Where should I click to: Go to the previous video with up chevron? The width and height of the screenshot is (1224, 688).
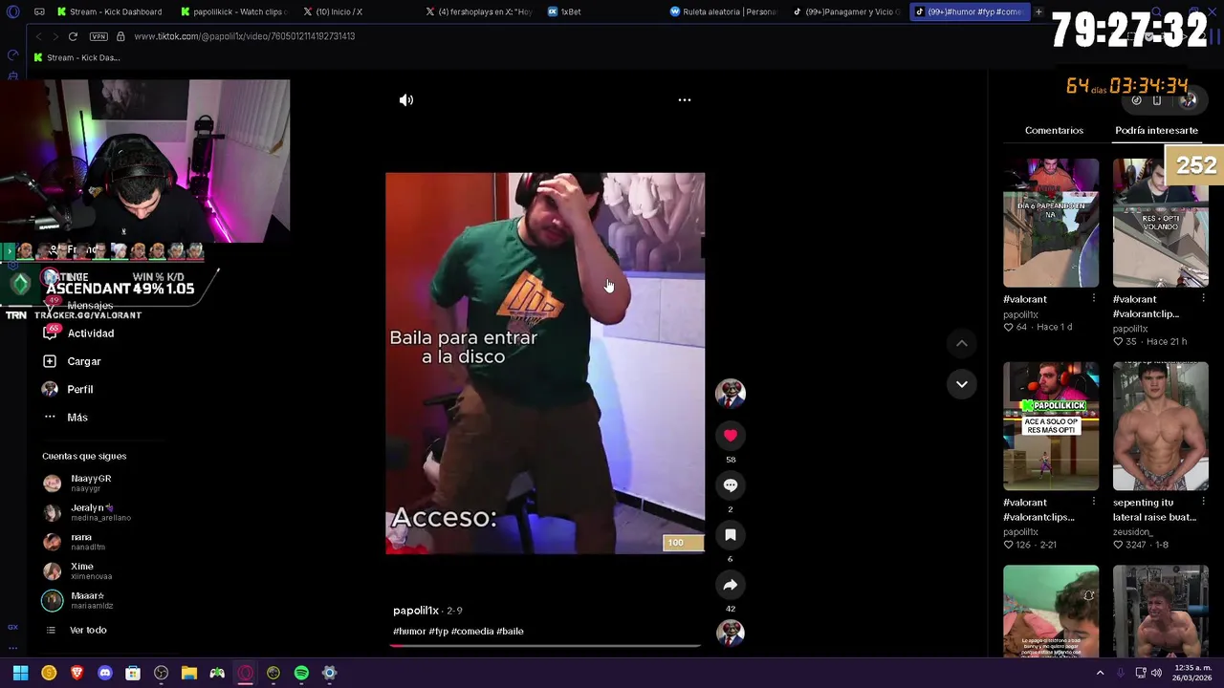click(962, 343)
